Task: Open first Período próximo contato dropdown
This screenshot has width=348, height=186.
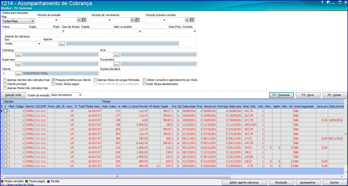Action: 164,20
